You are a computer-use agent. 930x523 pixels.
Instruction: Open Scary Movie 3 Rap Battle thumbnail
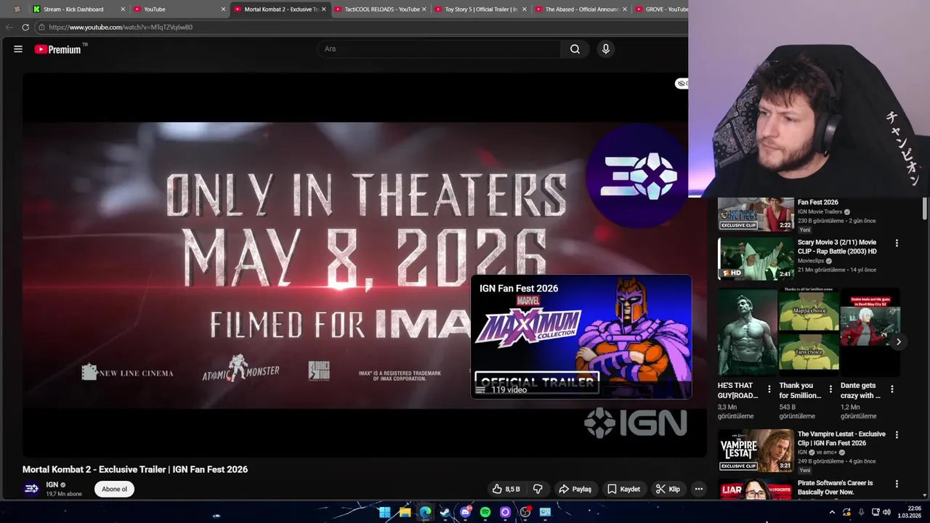click(x=756, y=258)
